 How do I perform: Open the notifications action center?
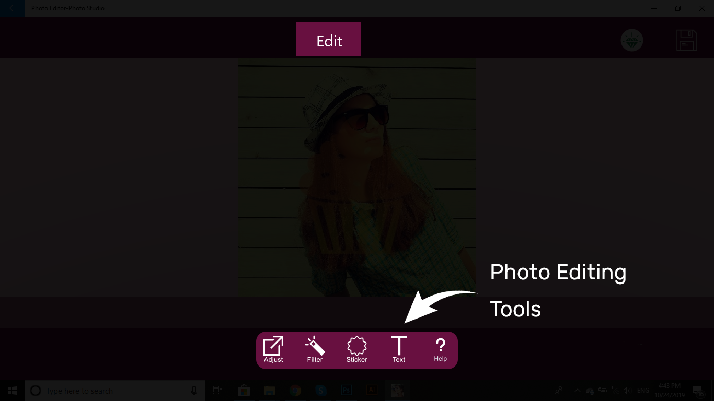click(x=697, y=391)
